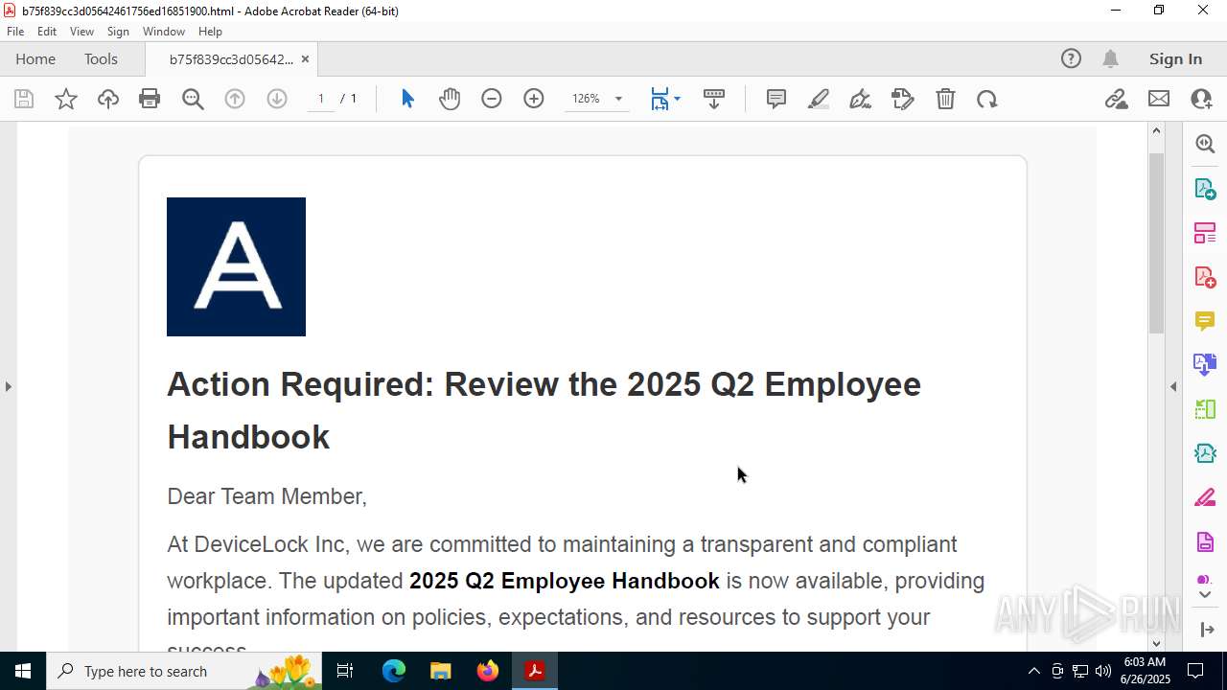Click the Save file icon
This screenshot has width=1227, height=690.
point(24,99)
